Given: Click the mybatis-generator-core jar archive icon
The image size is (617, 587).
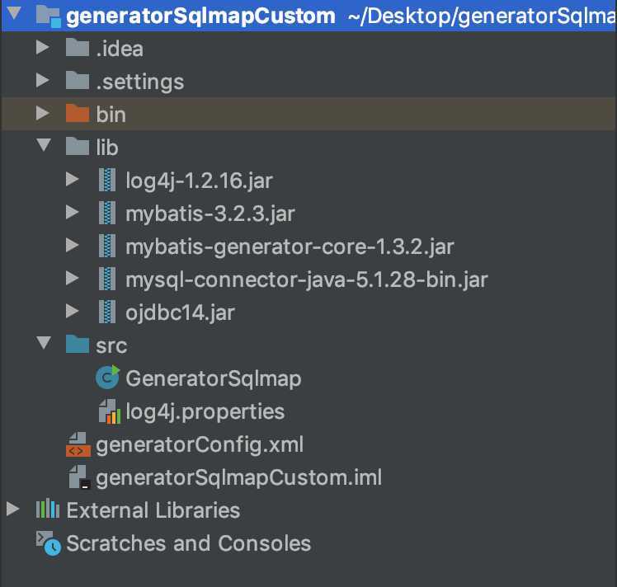Looking at the screenshot, I should [107, 246].
